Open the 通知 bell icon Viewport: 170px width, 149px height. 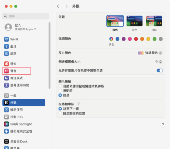click(x=6, y=64)
